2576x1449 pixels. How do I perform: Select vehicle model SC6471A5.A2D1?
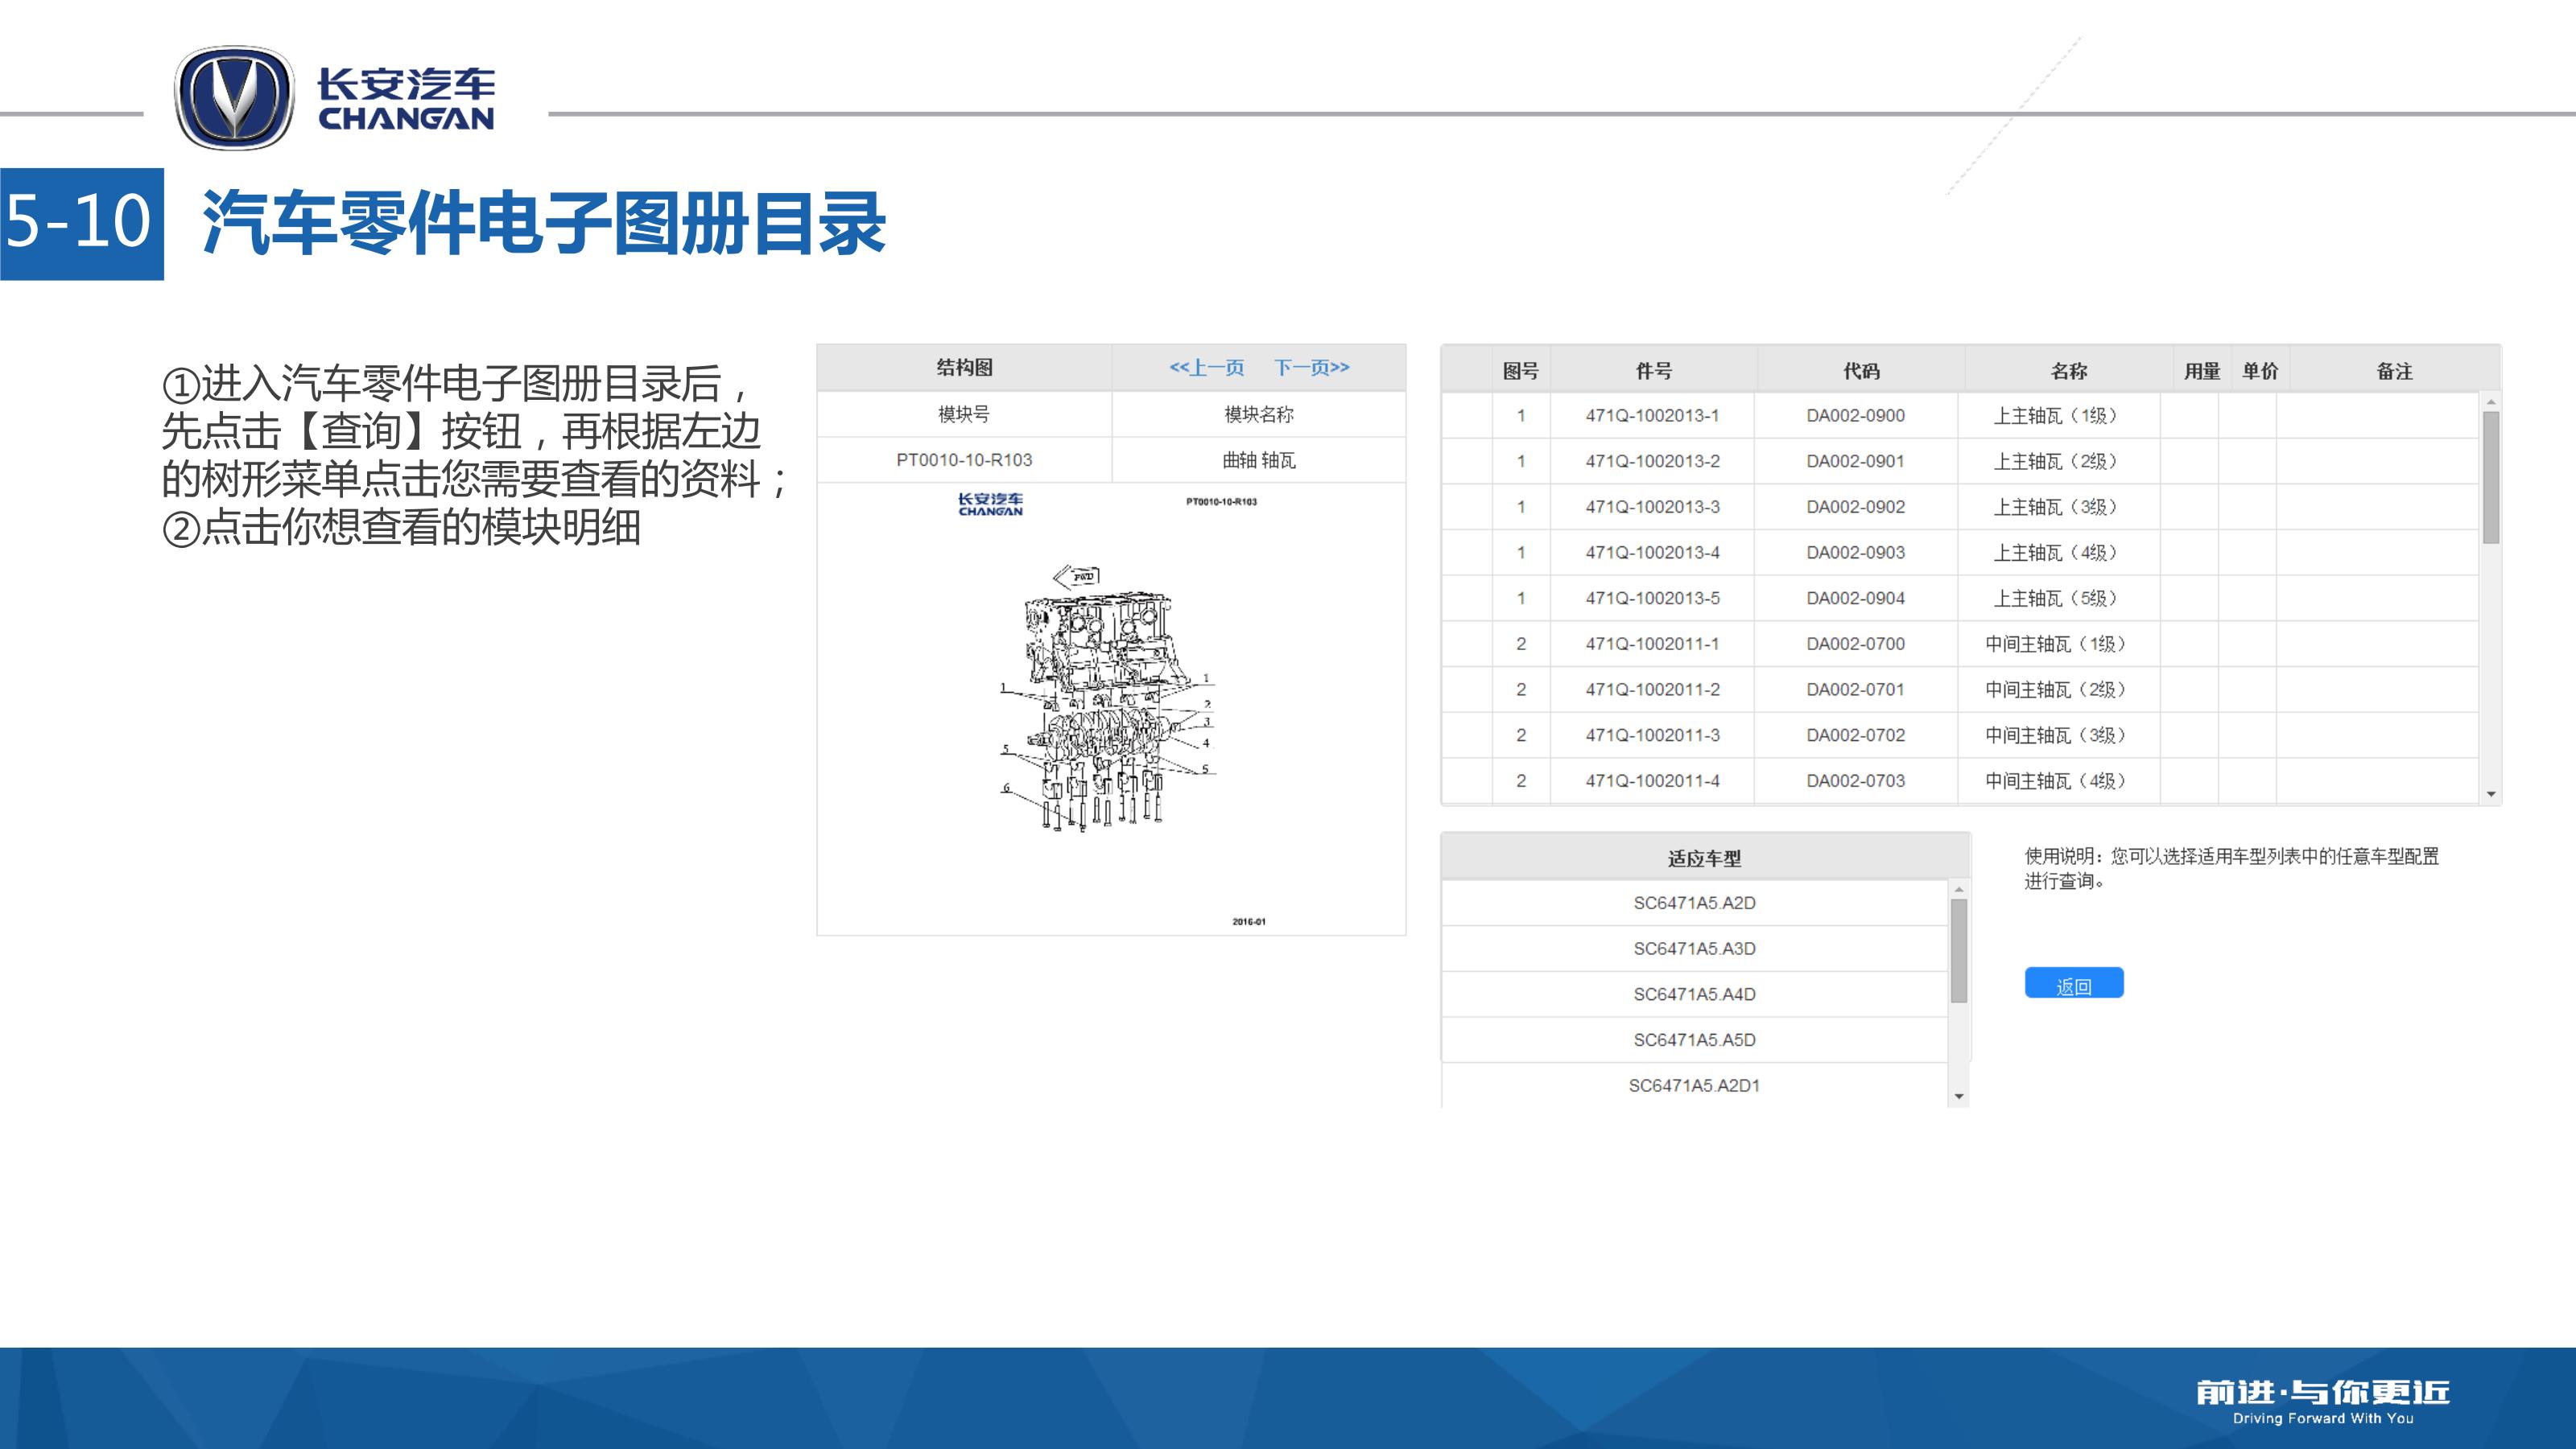click(x=1694, y=1085)
